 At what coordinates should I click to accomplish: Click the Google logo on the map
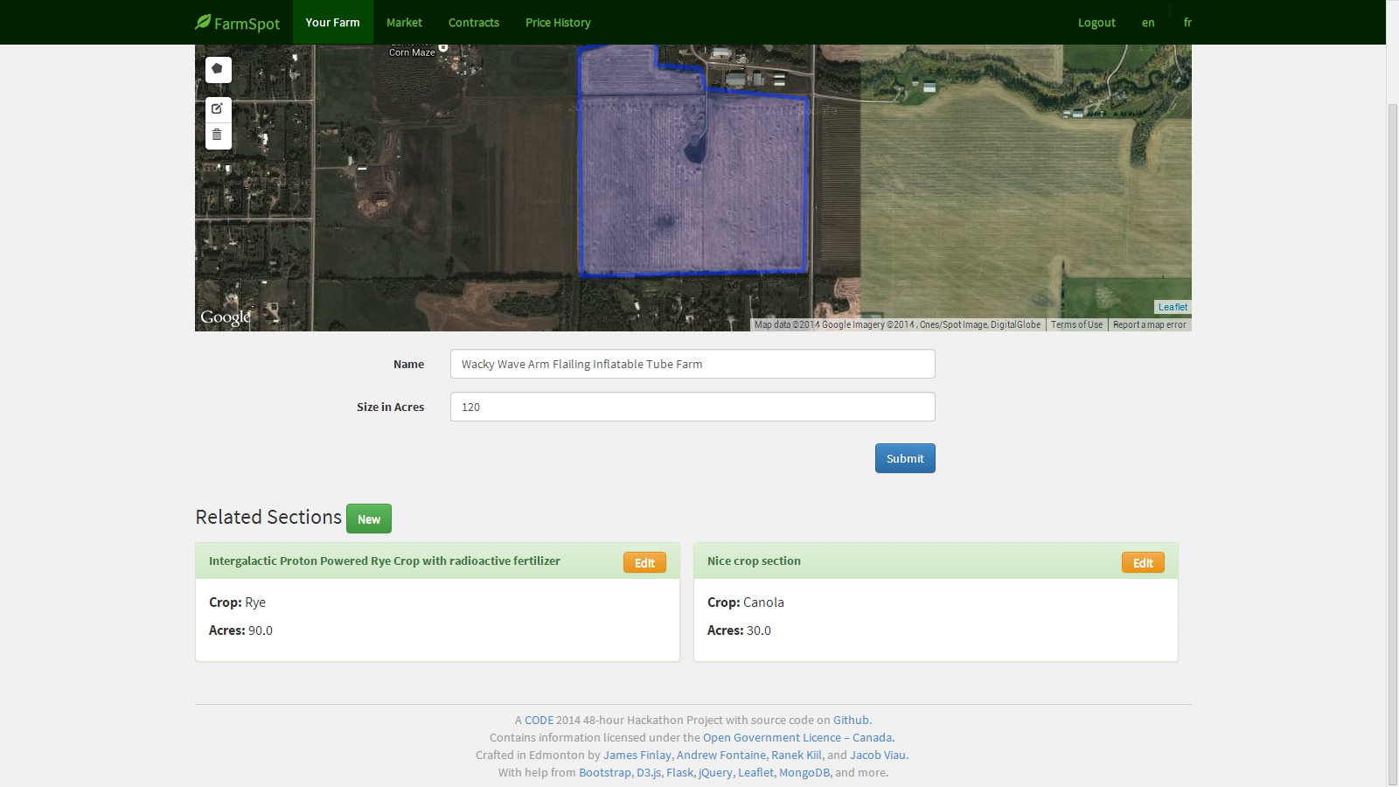tap(226, 317)
